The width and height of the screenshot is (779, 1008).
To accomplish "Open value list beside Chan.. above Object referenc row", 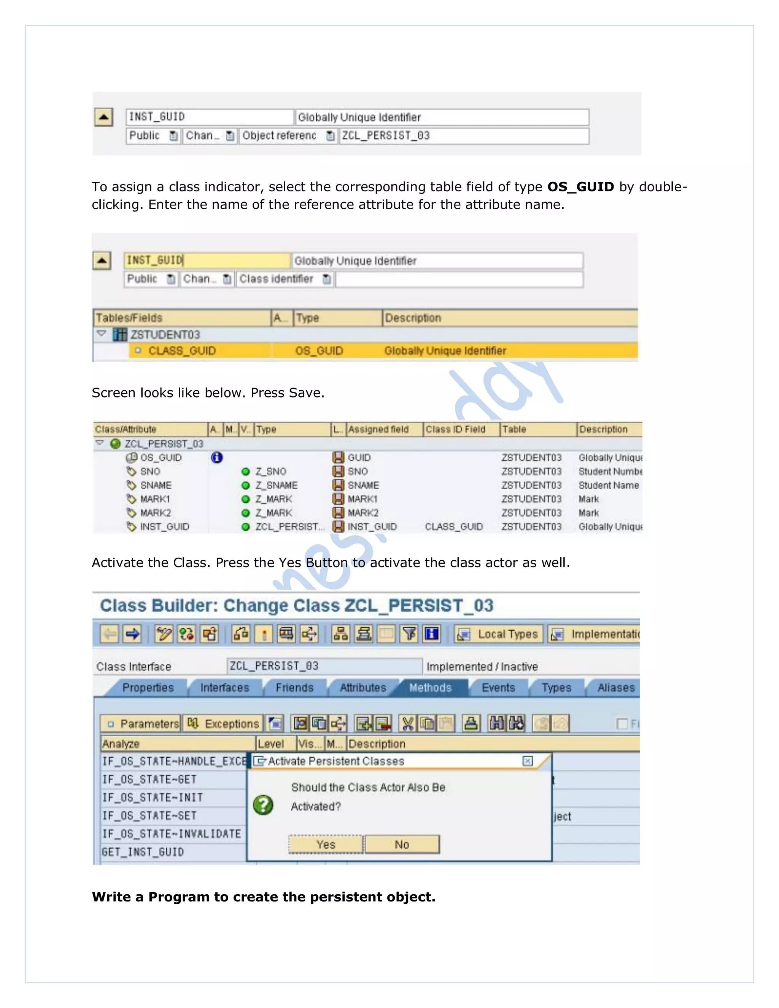I will click(x=230, y=136).
